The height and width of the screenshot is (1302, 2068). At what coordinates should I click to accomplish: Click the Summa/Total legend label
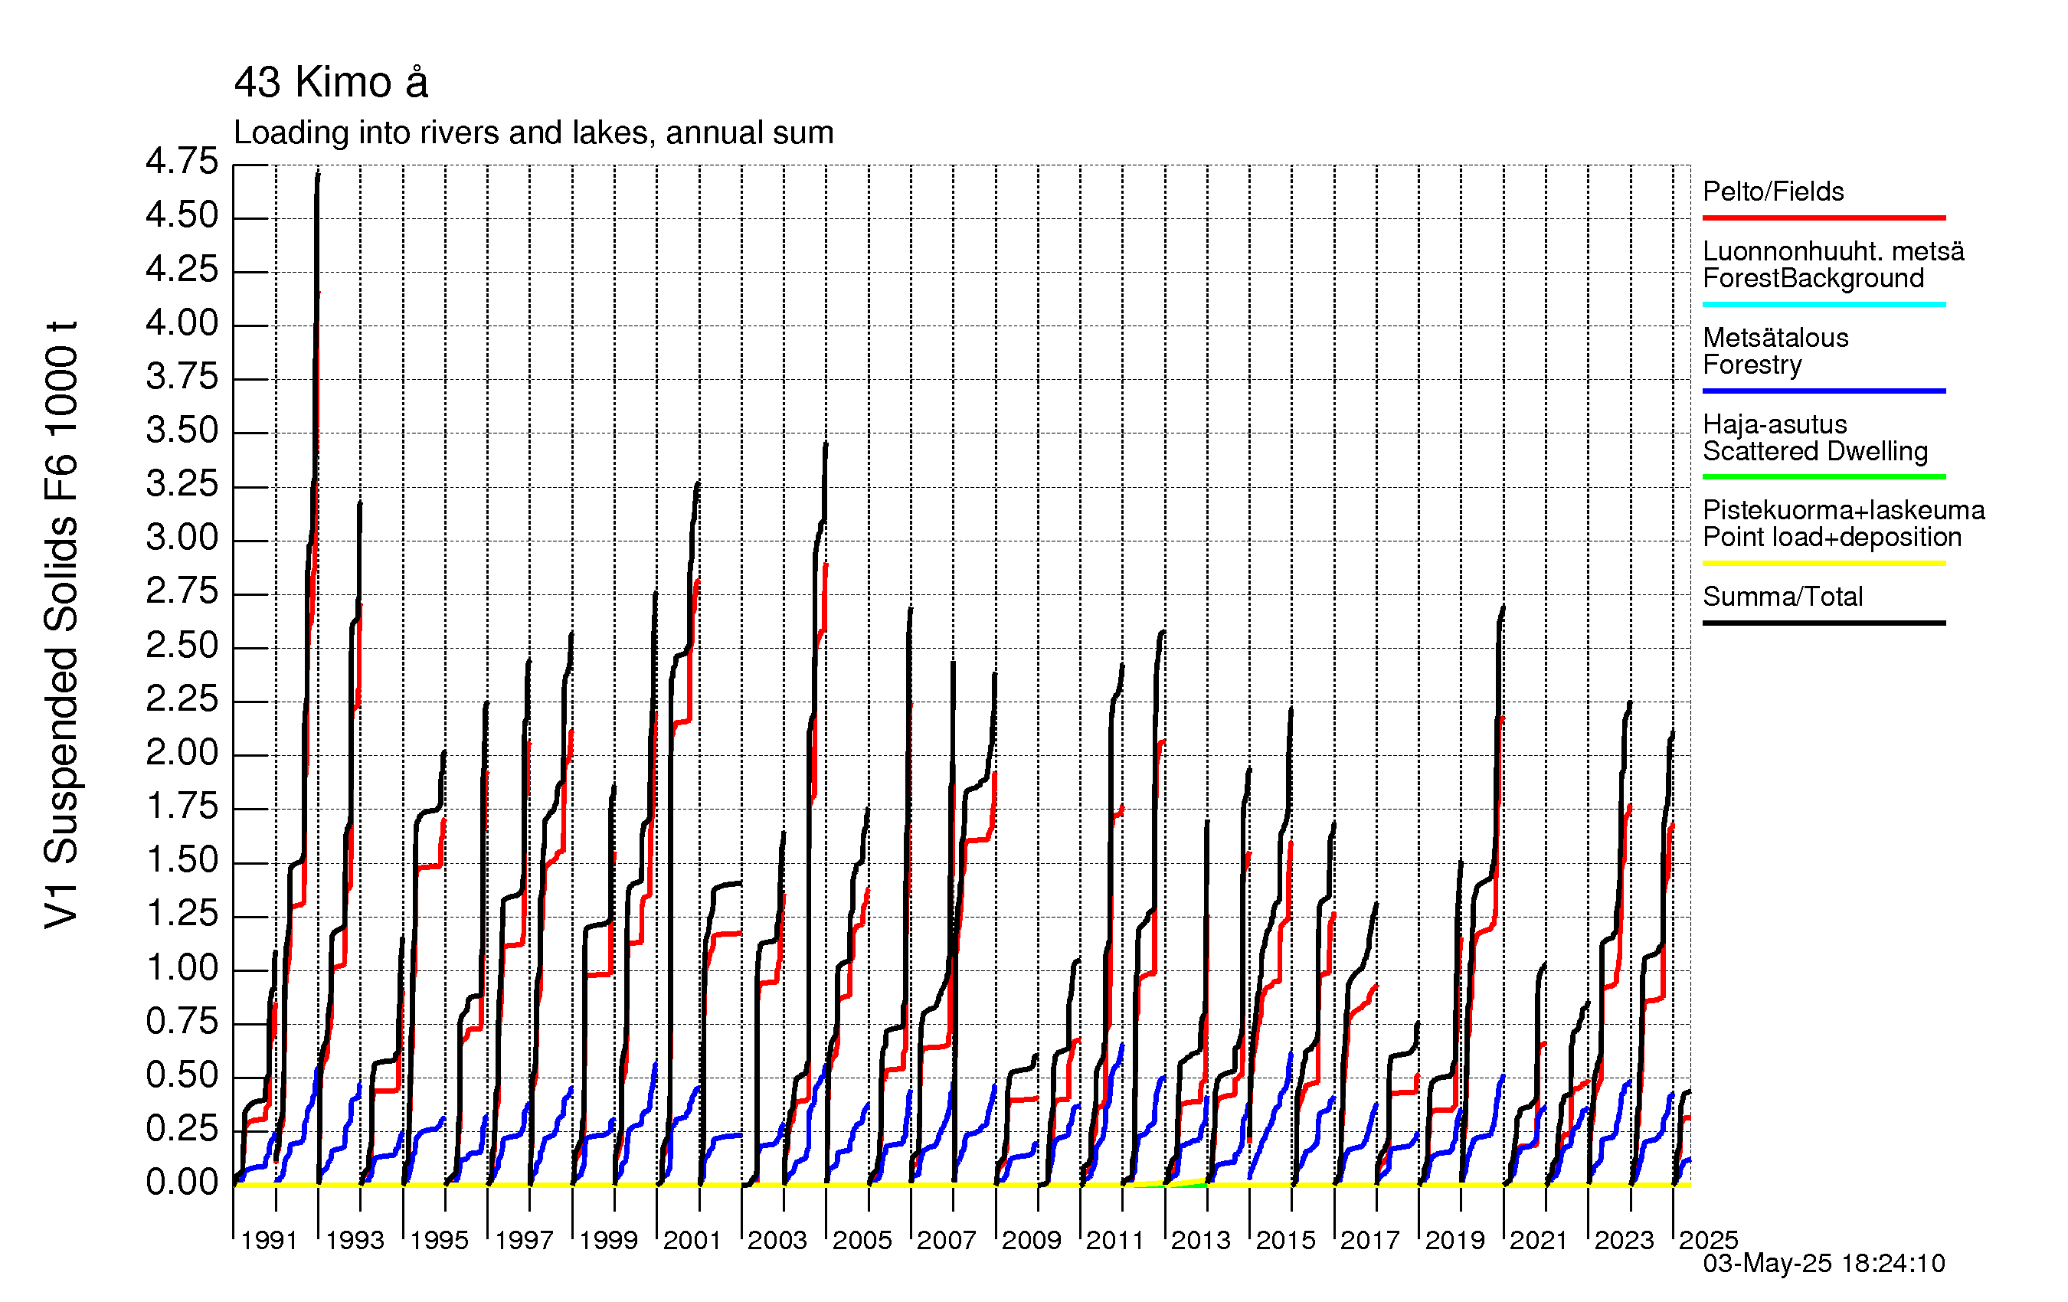1783,597
